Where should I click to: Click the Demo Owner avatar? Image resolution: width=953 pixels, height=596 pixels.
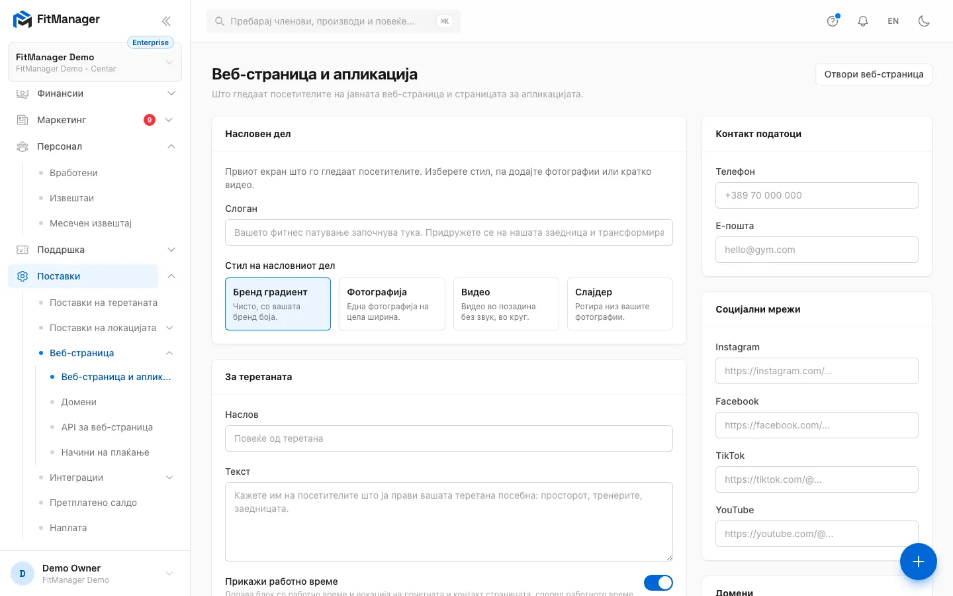[x=23, y=573]
